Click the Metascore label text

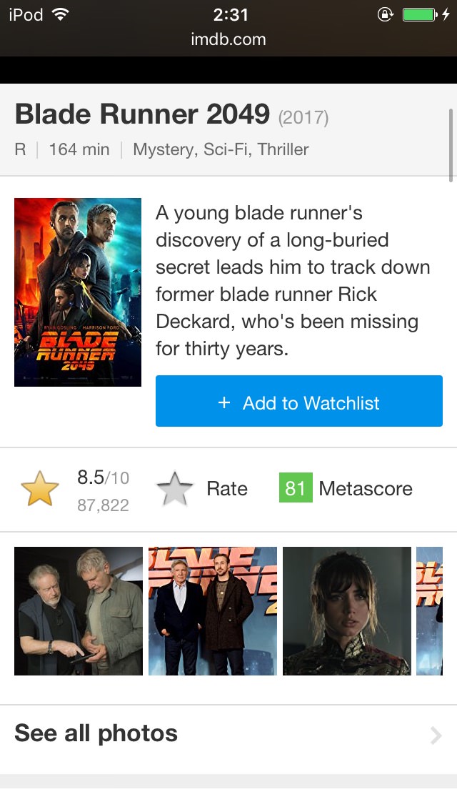click(x=366, y=489)
